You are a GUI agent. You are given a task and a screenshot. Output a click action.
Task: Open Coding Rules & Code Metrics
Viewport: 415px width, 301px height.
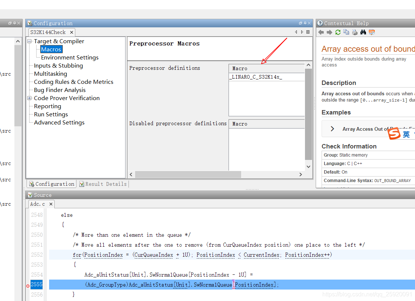tap(73, 82)
